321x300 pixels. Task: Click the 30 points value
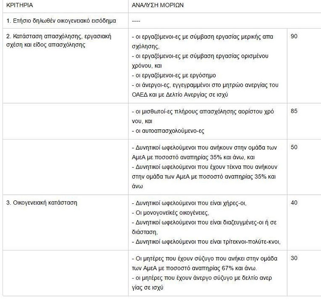294,258
